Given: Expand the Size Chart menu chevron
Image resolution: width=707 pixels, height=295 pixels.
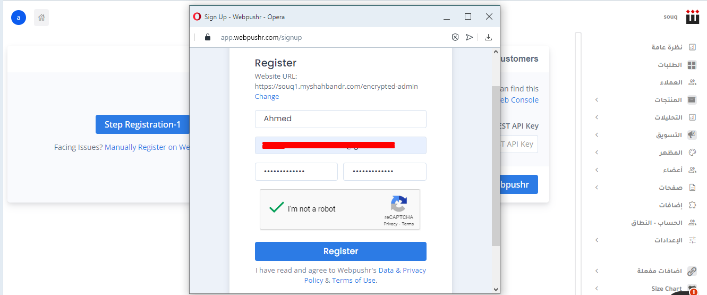Looking at the screenshot, I should pos(597,289).
